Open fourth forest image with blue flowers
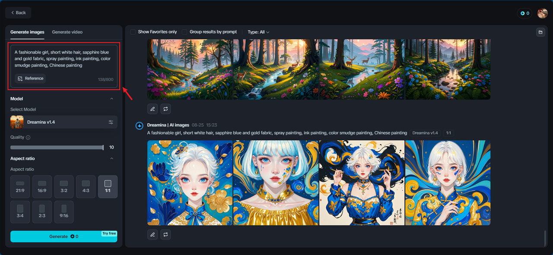 tap(448, 69)
